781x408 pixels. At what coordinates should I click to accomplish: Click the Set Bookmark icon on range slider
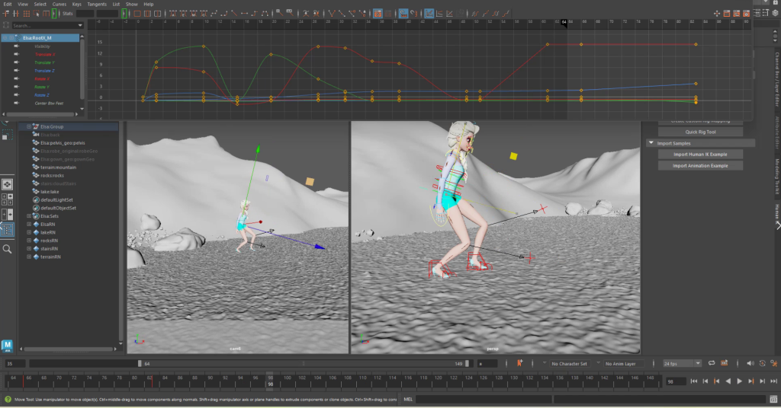coord(519,363)
